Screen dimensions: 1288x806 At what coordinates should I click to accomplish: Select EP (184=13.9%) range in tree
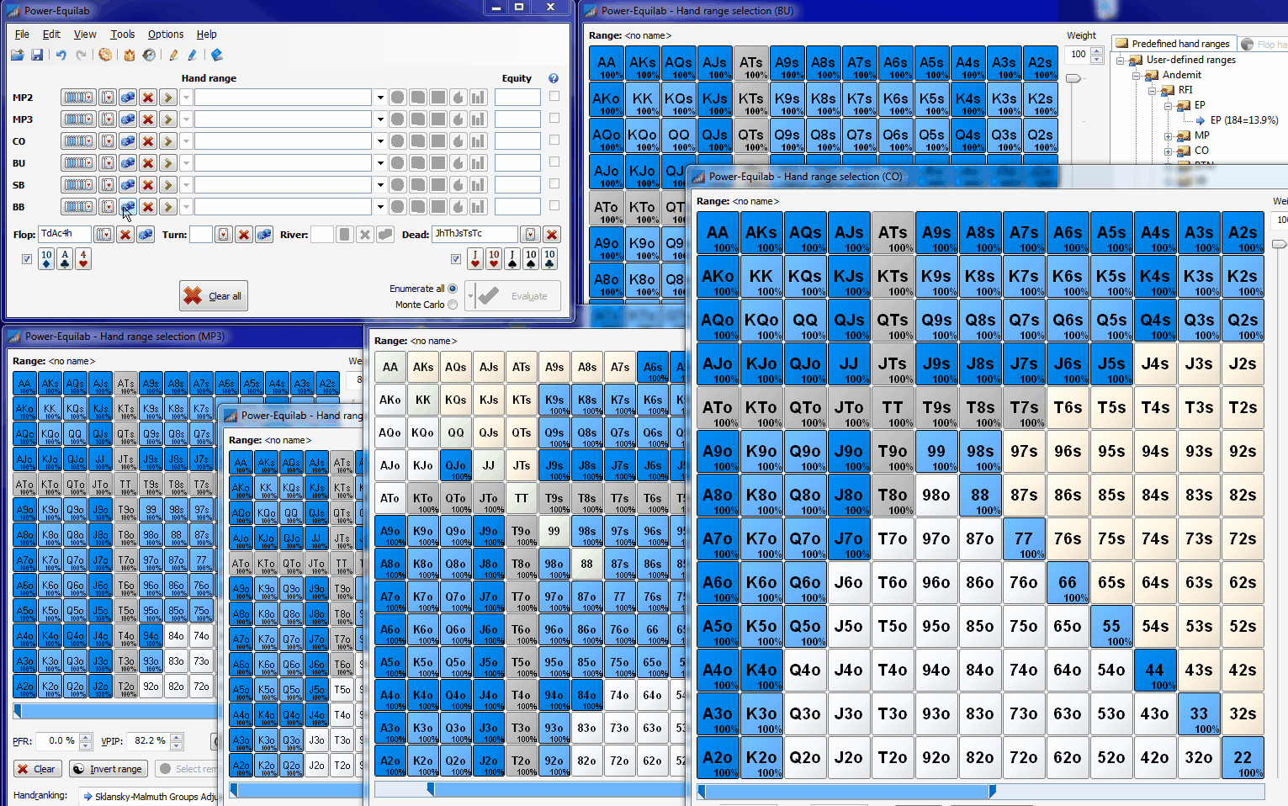click(1243, 120)
